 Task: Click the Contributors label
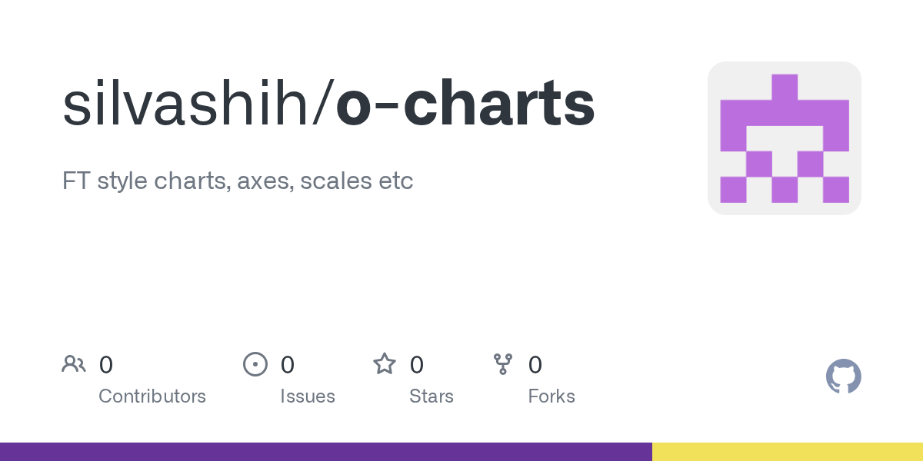point(152,396)
